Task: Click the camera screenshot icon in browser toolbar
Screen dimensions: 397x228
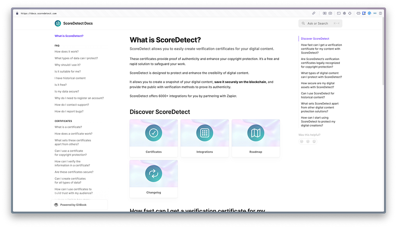Action: click(x=330, y=13)
